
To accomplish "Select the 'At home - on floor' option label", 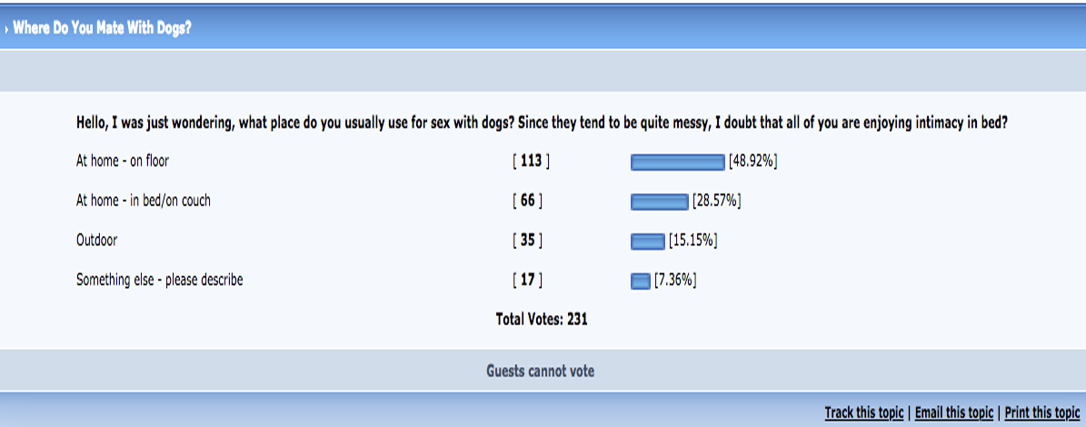I will click(x=123, y=161).
